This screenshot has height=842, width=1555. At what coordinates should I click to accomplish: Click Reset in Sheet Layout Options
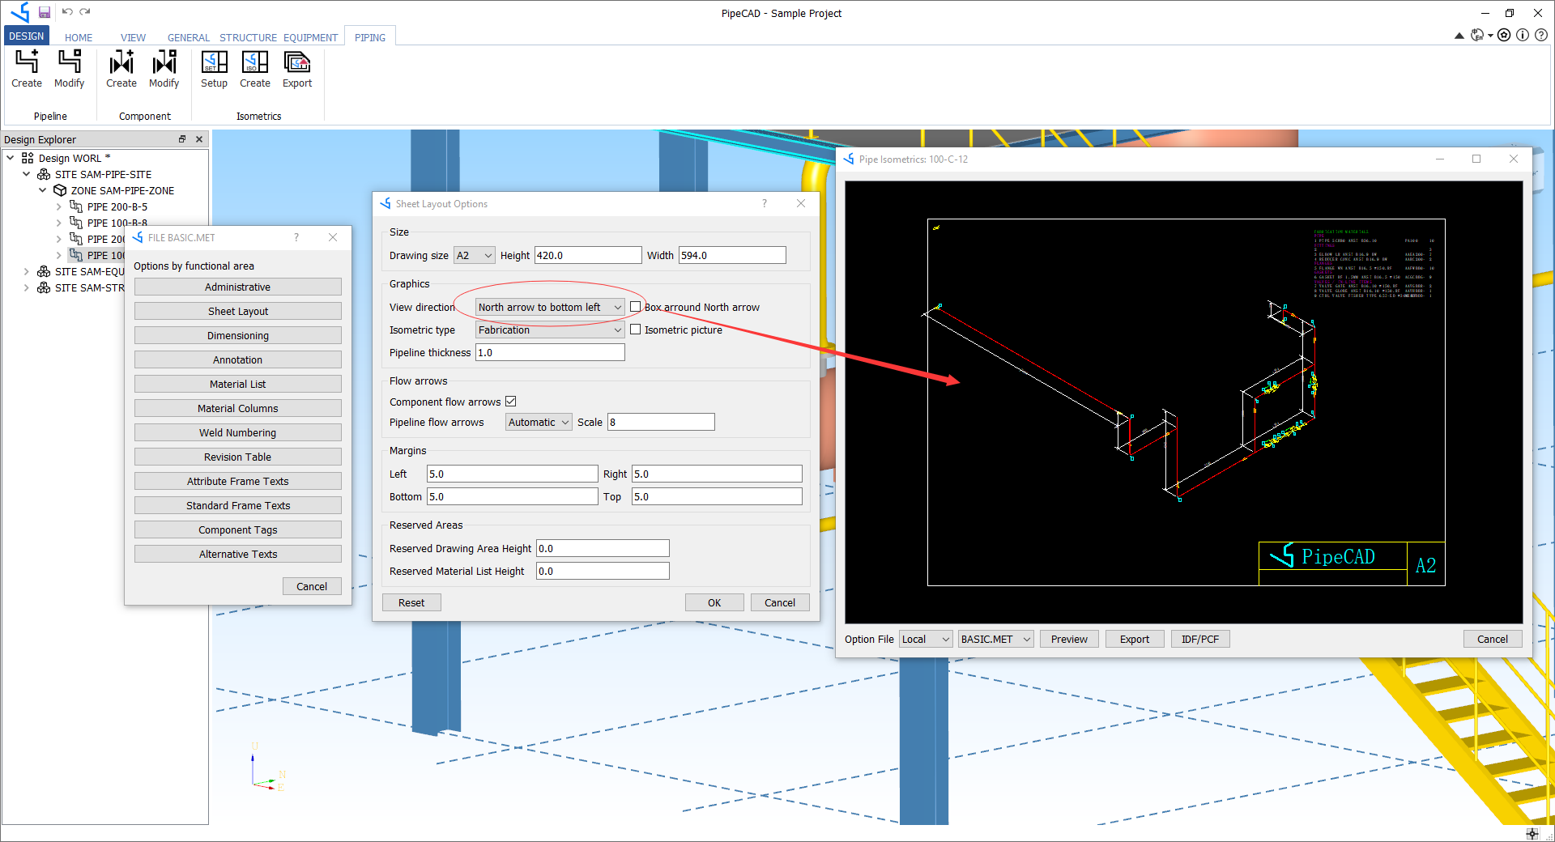(x=411, y=603)
